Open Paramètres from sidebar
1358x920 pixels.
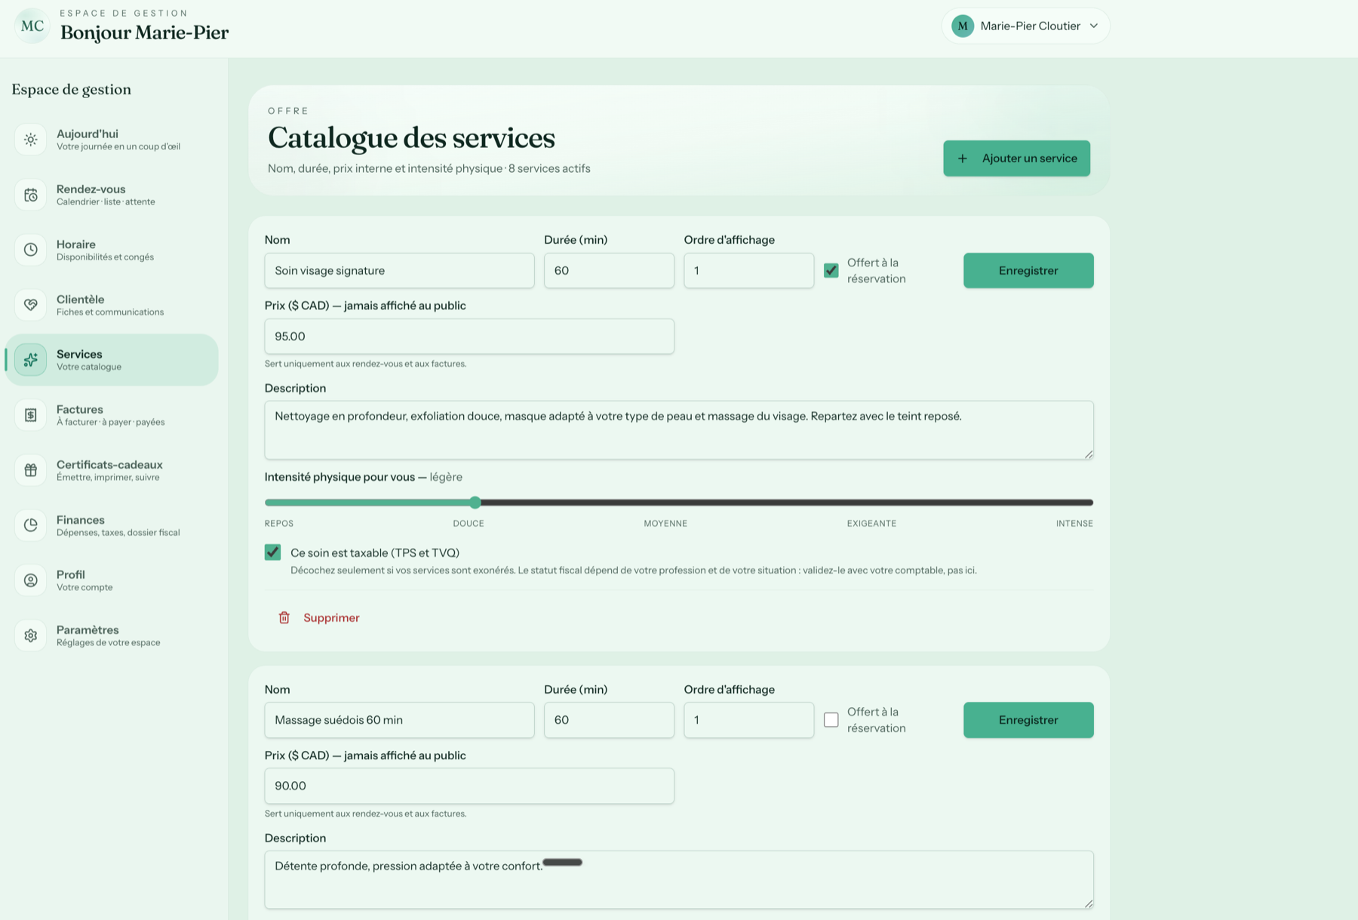[112, 635]
